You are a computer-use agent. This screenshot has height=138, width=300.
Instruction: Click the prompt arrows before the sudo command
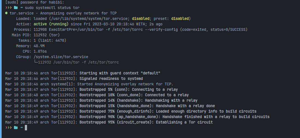(8, 8)
